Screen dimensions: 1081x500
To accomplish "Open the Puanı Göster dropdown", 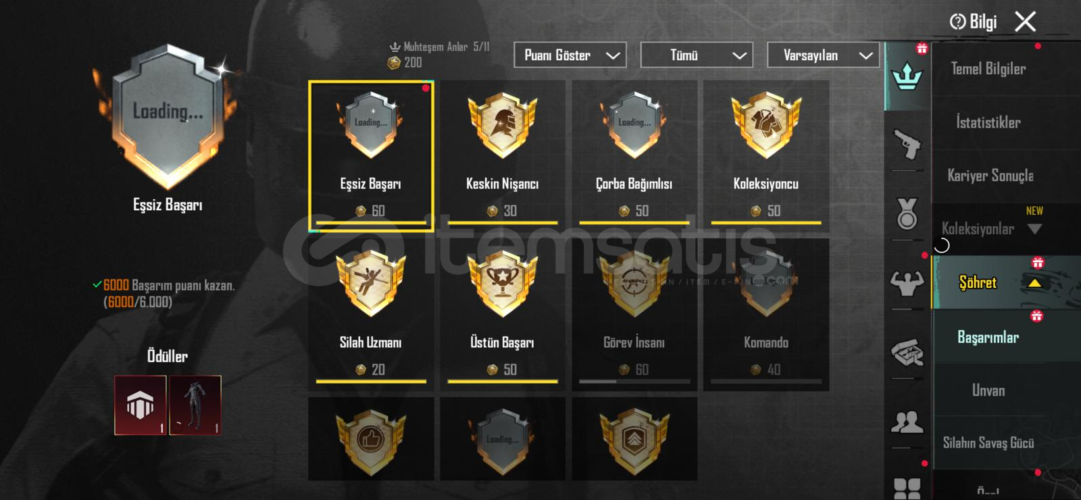I will coord(570,55).
